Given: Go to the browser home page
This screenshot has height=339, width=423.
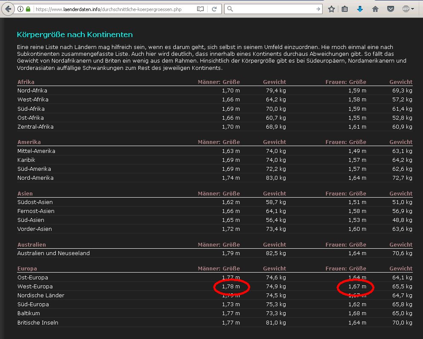Looking at the screenshot, I should point(375,9).
